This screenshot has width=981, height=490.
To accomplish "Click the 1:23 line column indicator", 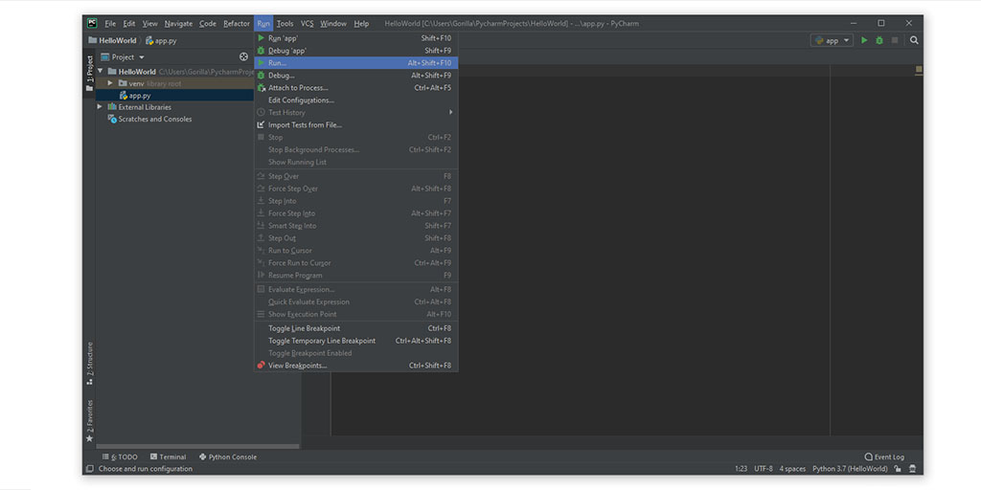I will tap(741, 469).
